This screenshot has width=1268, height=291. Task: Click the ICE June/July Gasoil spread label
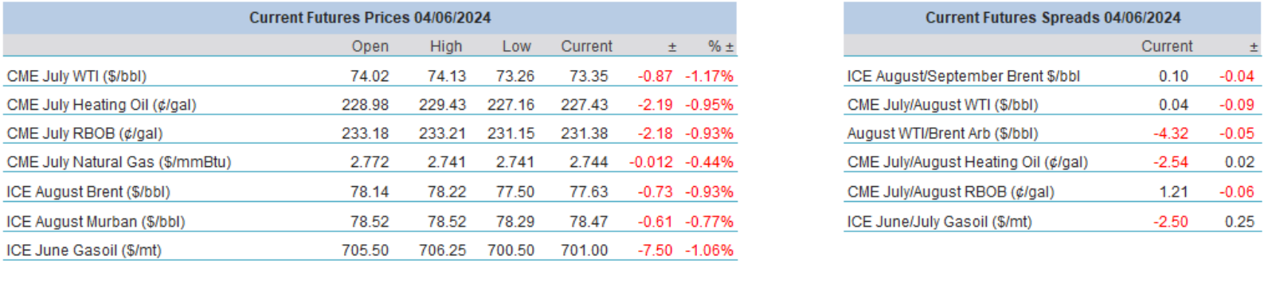(939, 222)
